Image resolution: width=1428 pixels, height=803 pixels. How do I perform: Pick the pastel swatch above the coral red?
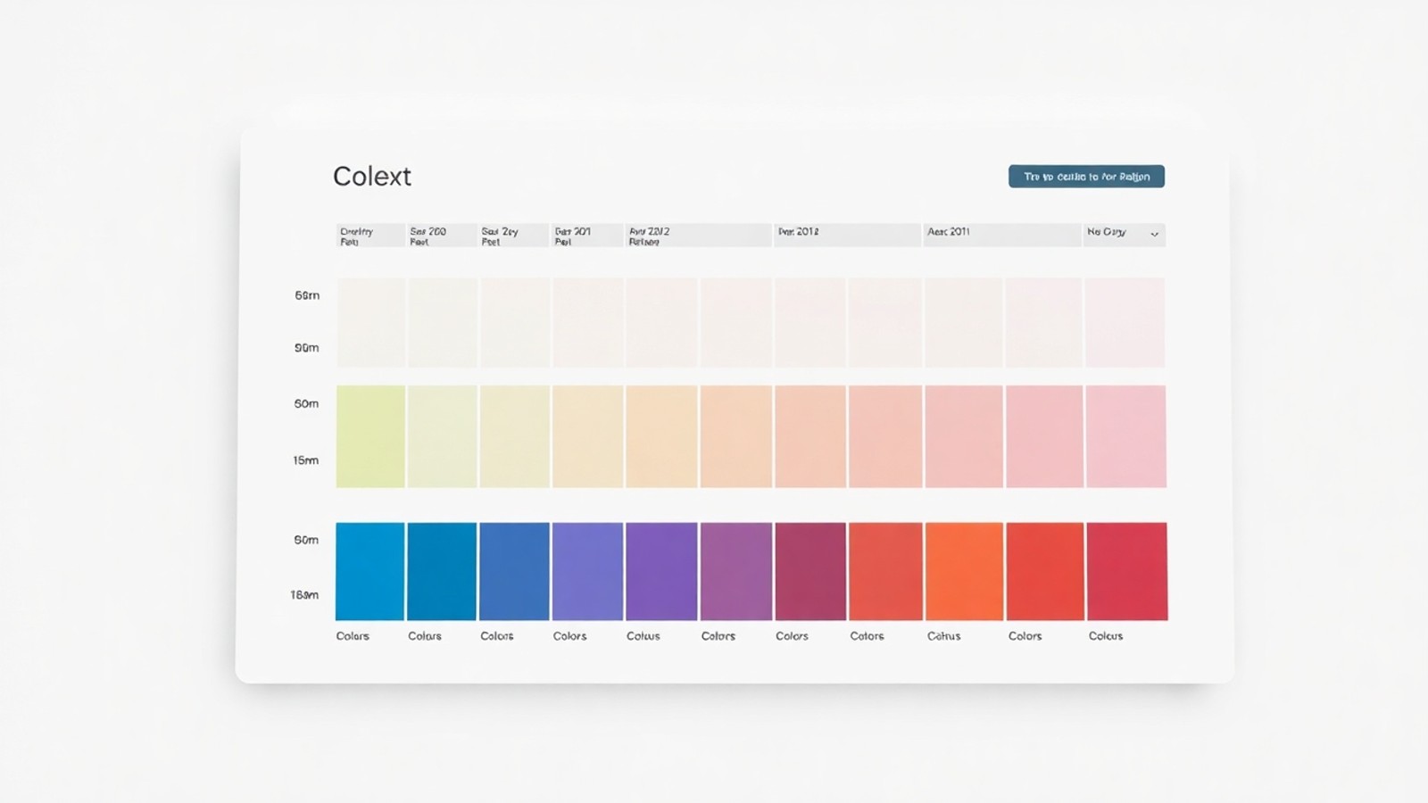[885, 436]
